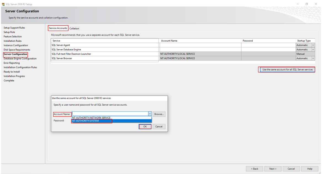
Task: Select Installation Configuration Rules step
Action: 20,67
